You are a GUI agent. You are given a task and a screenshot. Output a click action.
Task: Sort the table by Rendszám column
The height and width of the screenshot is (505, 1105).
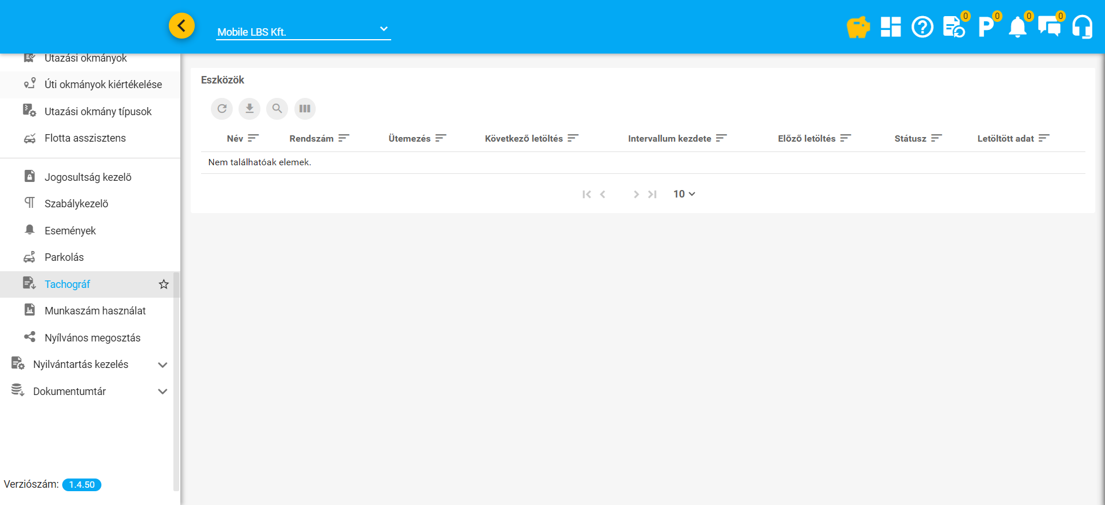pyautogui.click(x=312, y=138)
